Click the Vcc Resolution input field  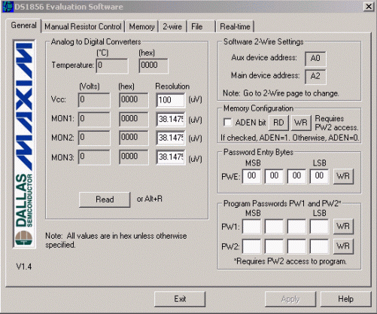pyautogui.click(x=171, y=100)
